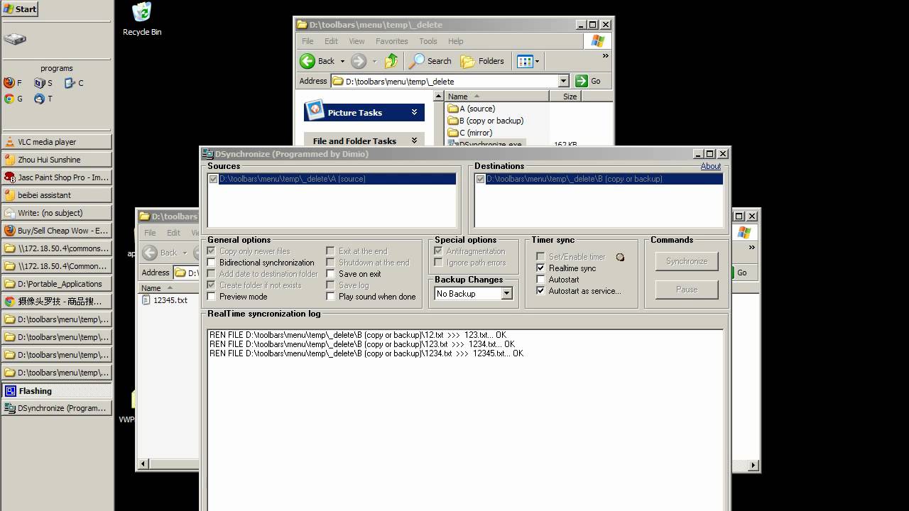Toggle Preview mode checkbox
This screenshot has height=511, width=909.
pos(212,297)
